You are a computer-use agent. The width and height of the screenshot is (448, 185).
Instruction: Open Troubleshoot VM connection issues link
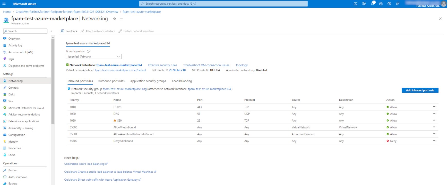pyautogui.click(x=206, y=65)
